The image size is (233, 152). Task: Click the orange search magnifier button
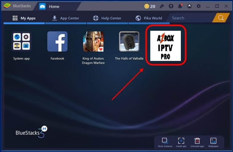pos(221,18)
